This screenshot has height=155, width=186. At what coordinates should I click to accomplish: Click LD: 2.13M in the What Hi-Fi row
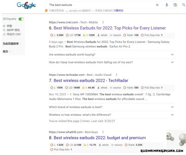pos(74,145)
